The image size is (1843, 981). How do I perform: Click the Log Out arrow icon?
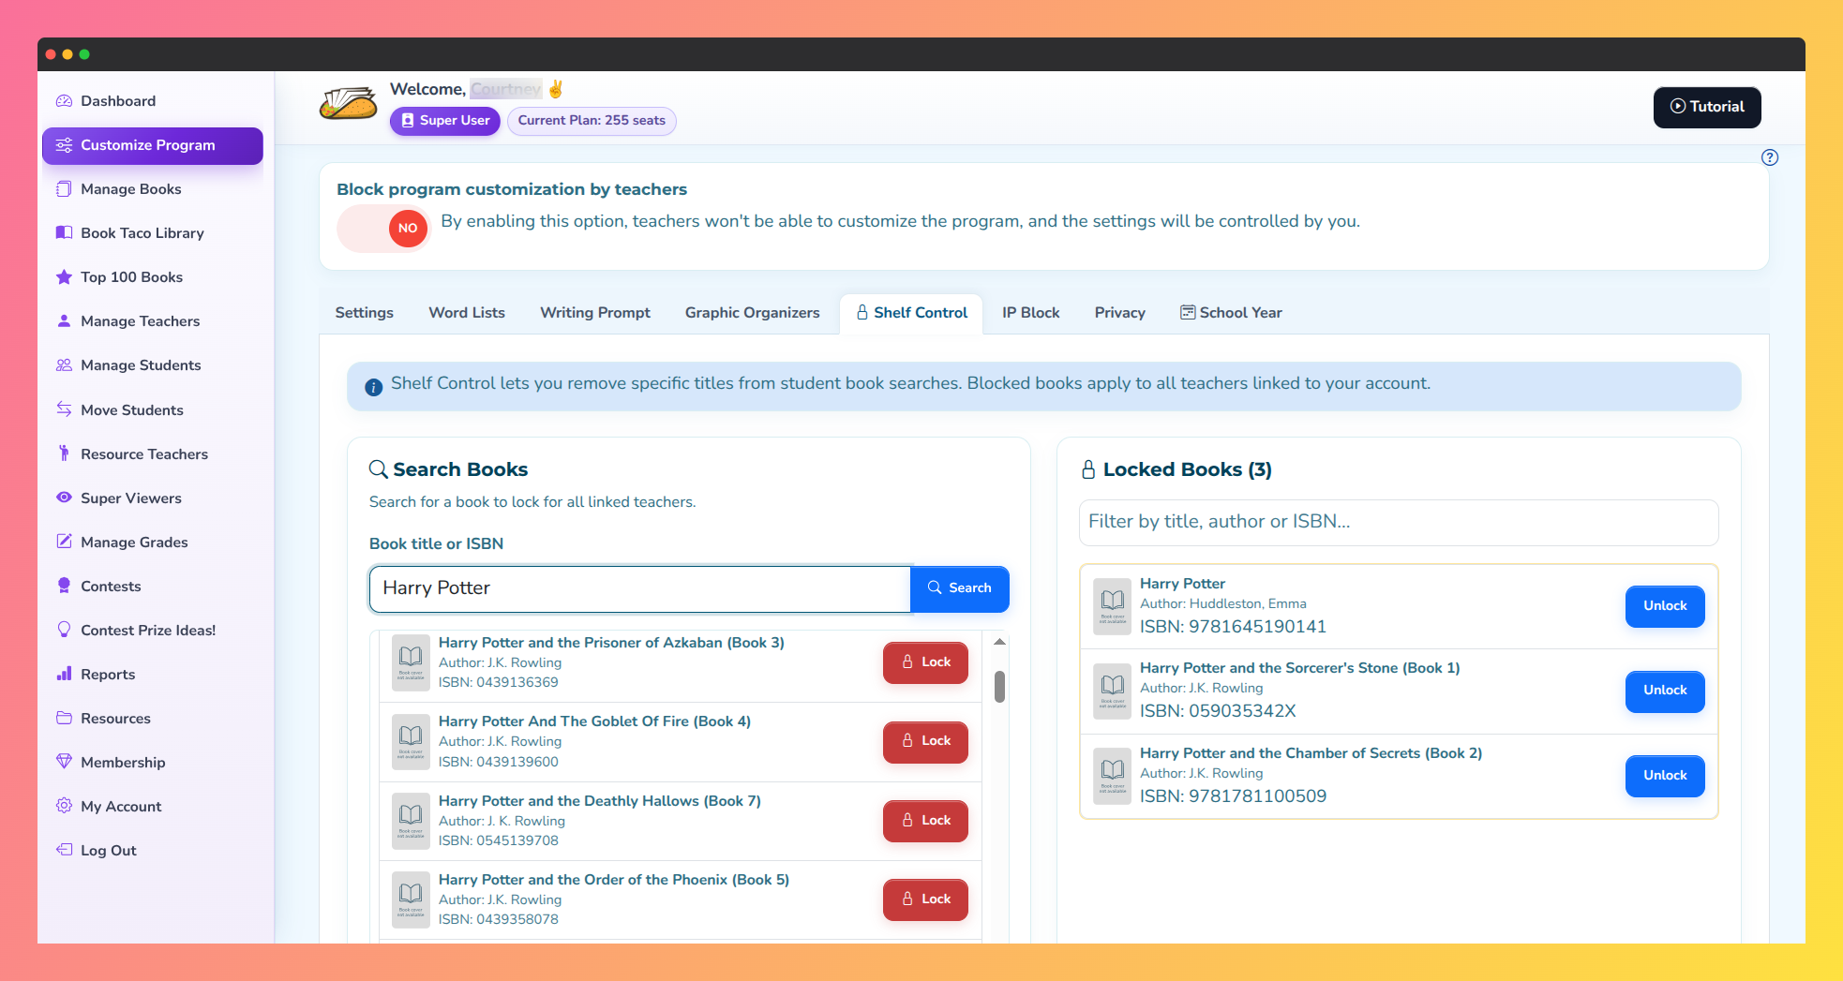pyautogui.click(x=64, y=850)
